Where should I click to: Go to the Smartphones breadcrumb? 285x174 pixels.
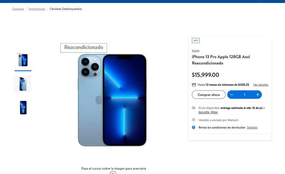click(x=37, y=9)
